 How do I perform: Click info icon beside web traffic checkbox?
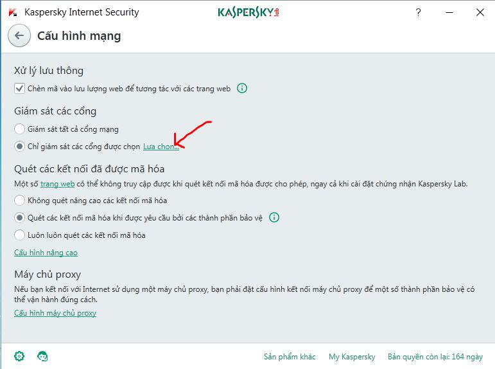click(242, 89)
